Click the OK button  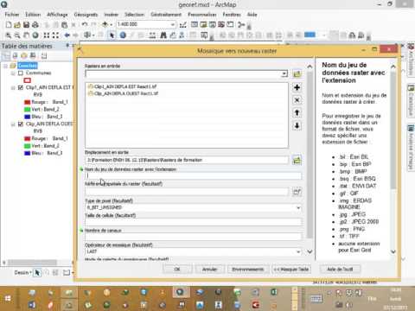[x=177, y=270]
